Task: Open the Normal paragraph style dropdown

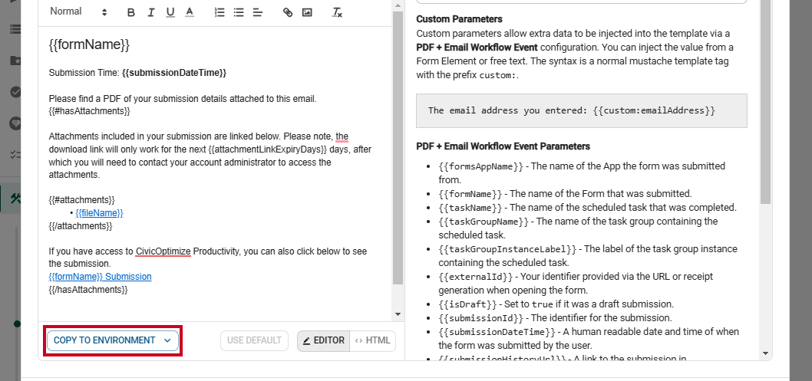Action: coord(78,12)
